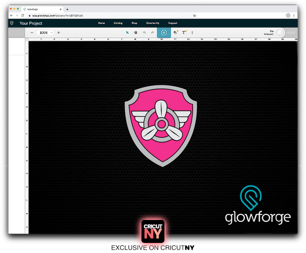306x253 pixels.
Task: Open the Shop menu item
Action: [x=134, y=23]
